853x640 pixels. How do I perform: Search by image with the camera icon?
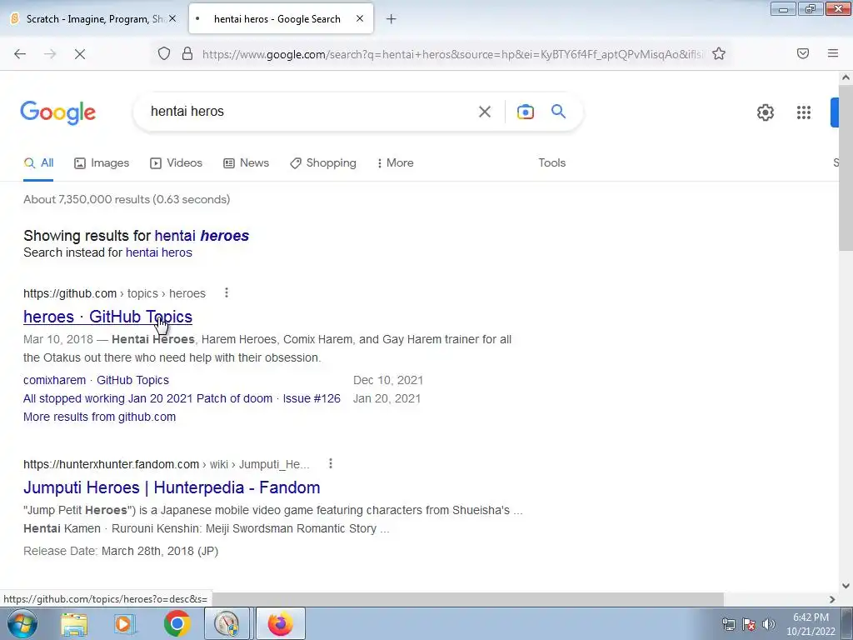pos(526,112)
